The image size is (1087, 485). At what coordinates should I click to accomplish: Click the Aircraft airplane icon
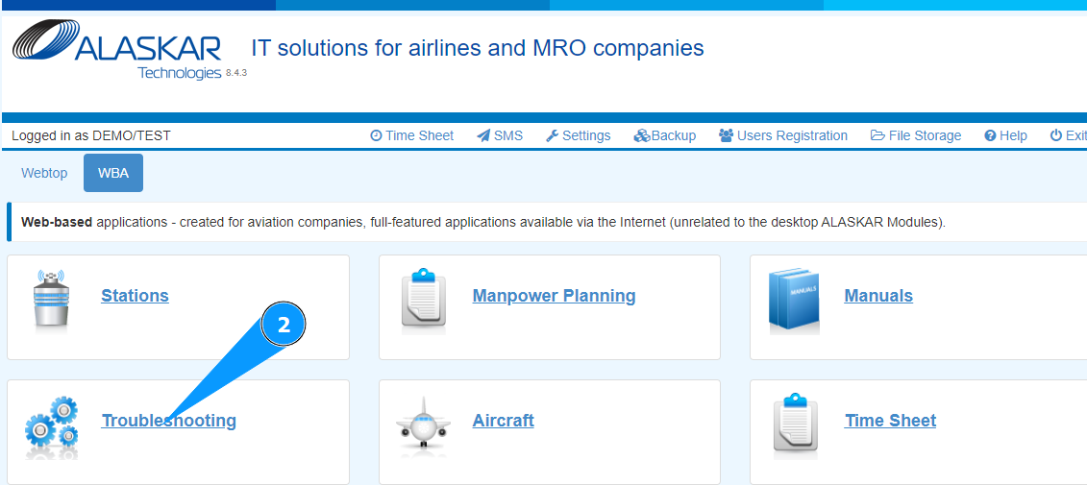point(423,424)
